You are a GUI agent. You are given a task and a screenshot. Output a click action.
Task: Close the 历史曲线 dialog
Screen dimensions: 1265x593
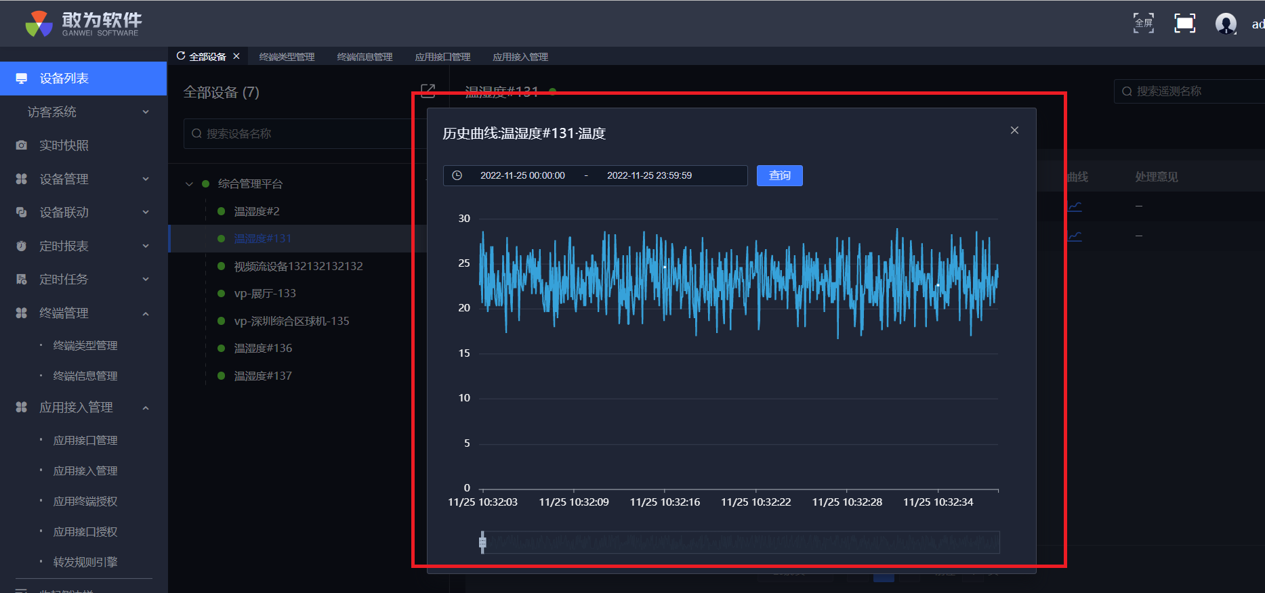tap(1014, 130)
